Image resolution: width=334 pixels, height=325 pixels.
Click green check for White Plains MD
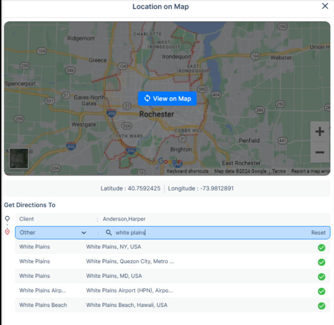(x=322, y=277)
